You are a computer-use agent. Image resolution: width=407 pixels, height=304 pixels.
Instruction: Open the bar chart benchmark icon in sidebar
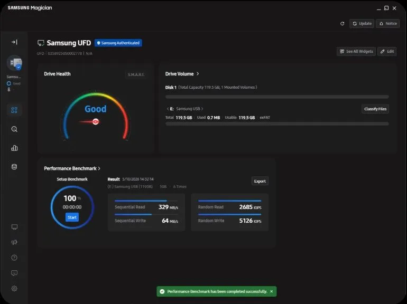click(x=14, y=148)
